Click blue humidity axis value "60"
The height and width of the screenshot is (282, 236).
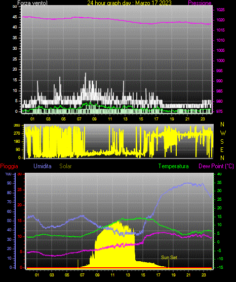(x=9, y=211)
